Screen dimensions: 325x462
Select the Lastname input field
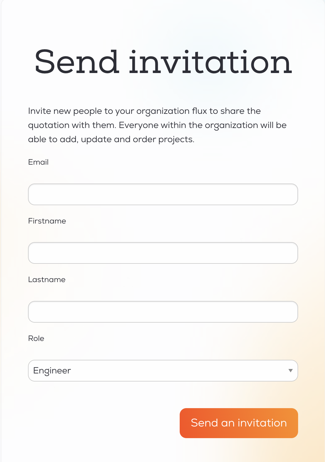click(163, 312)
